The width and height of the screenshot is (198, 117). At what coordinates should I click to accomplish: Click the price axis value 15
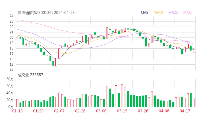(12, 65)
